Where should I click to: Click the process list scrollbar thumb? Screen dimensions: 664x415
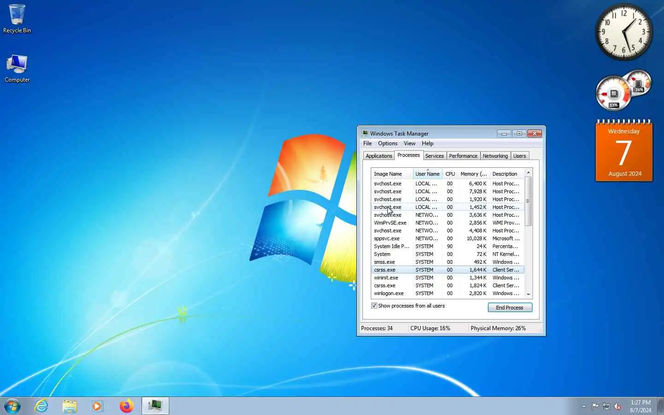pyautogui.click(x=528, y=201)
